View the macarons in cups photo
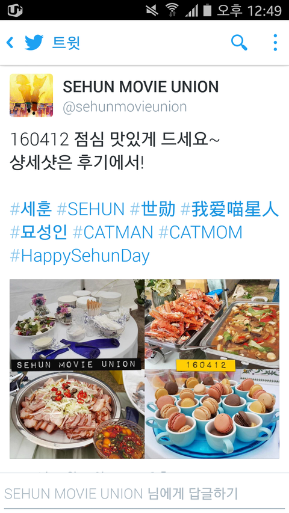This screenshot has width=289, height=513. tap(213, 414)
